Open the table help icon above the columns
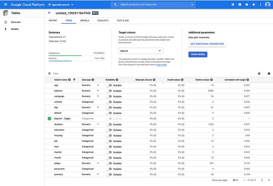 (x=259, y=73)
